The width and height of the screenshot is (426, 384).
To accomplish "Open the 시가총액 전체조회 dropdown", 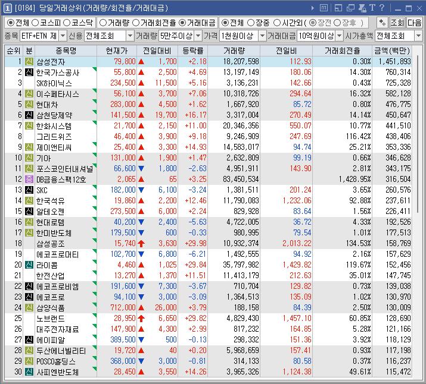I will [x=418, y=36].
